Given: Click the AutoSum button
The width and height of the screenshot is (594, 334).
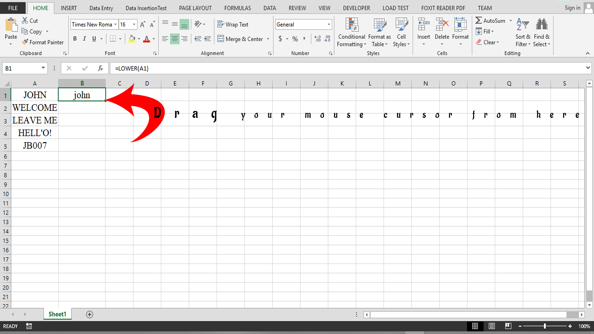Looking at the screenshot, I should pos(491,21).
